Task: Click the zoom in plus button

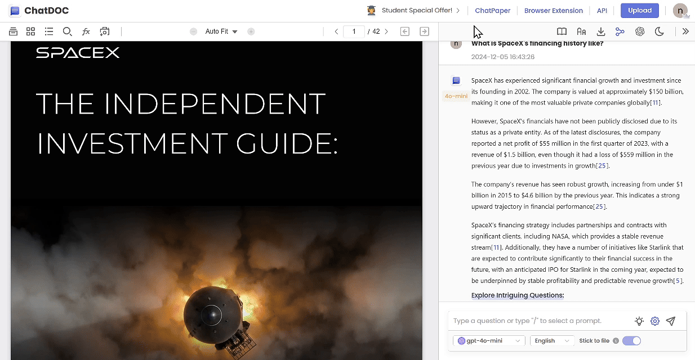Action: [x=251, y=31]
